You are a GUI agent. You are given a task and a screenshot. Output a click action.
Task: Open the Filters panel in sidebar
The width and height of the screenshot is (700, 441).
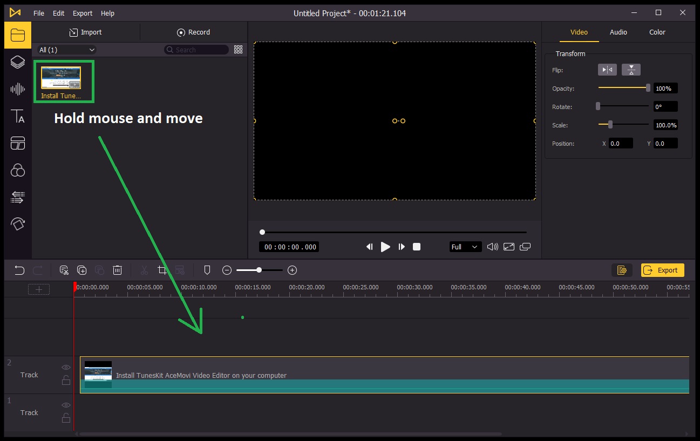18,170
